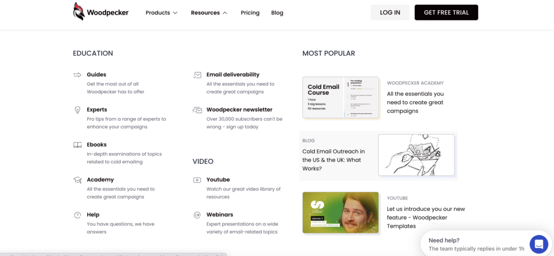Click the envelope sketch blog thumbnail
The width and height of the screenshot is (554, 256).
click(x=416, y=155)
